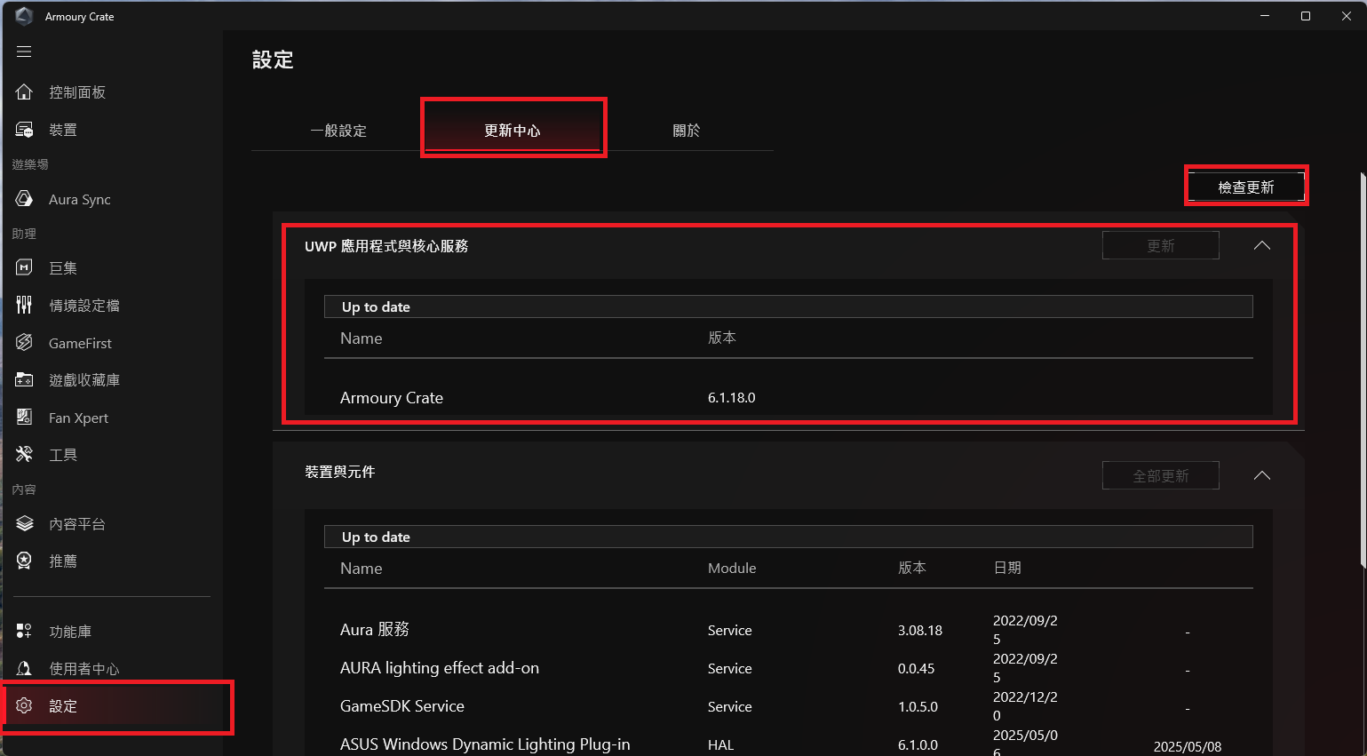
Task: Click version 0.0.45 cell
Action: (x=916, y=668)
